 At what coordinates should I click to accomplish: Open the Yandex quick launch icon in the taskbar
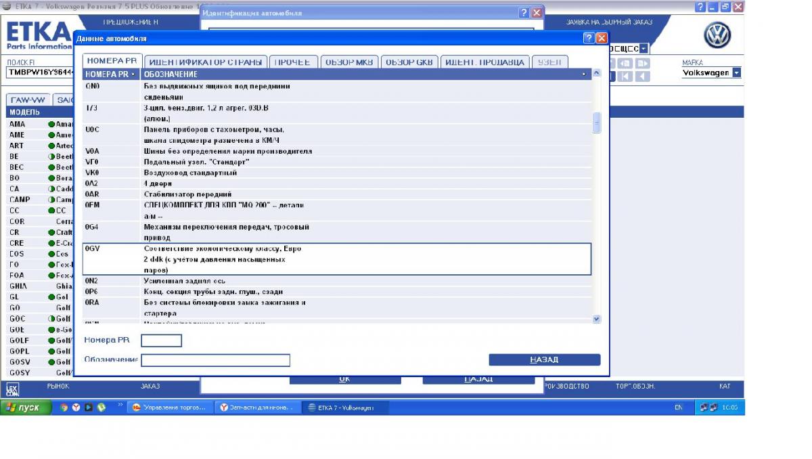pos(76,408)
